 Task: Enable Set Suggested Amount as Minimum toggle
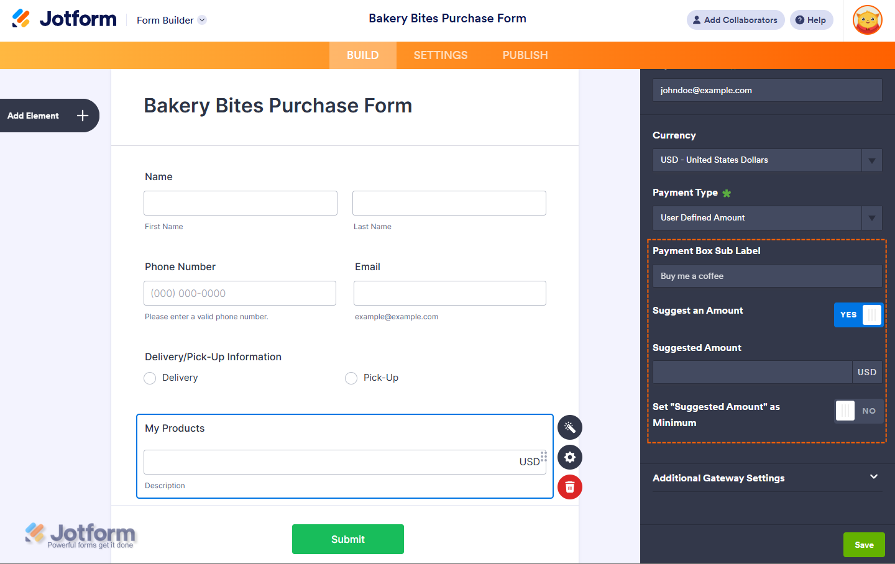point(858,411)
